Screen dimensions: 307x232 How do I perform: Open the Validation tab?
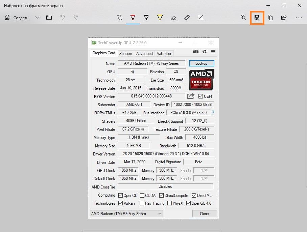[x=164, y=54]
